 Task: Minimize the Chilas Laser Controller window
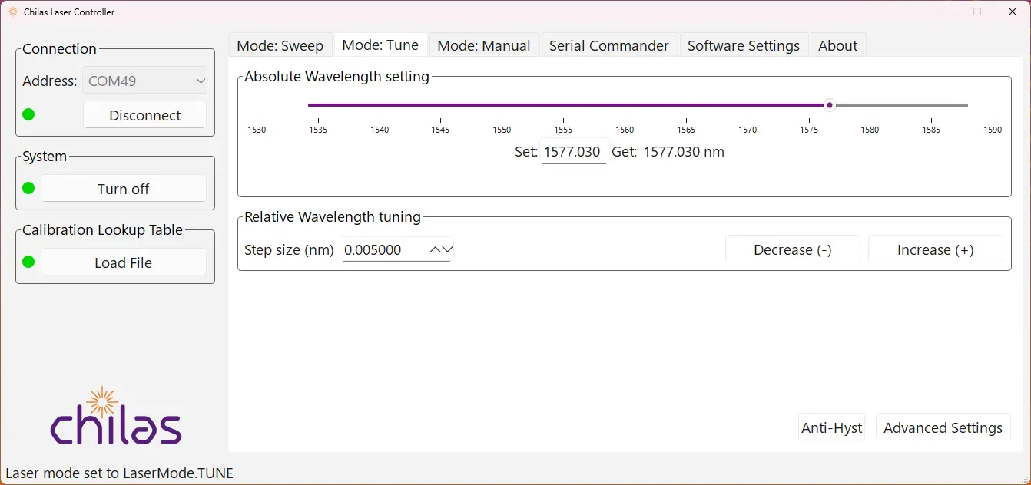click(x=943, y=12)
